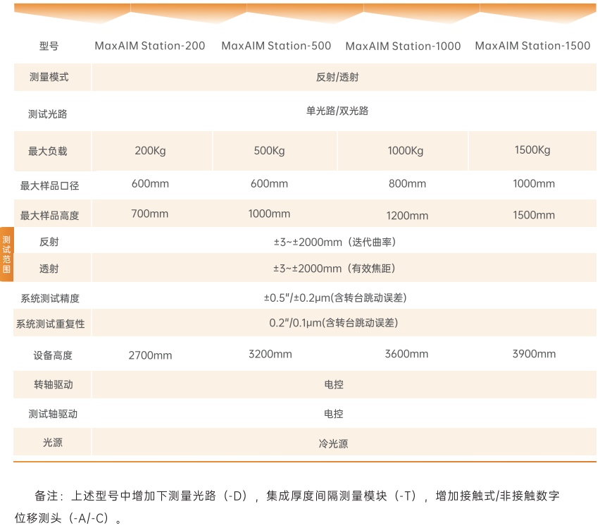600x528 pixels.
Task: Select the 700mm sample height cell
Action: click(x=150, y=214)
